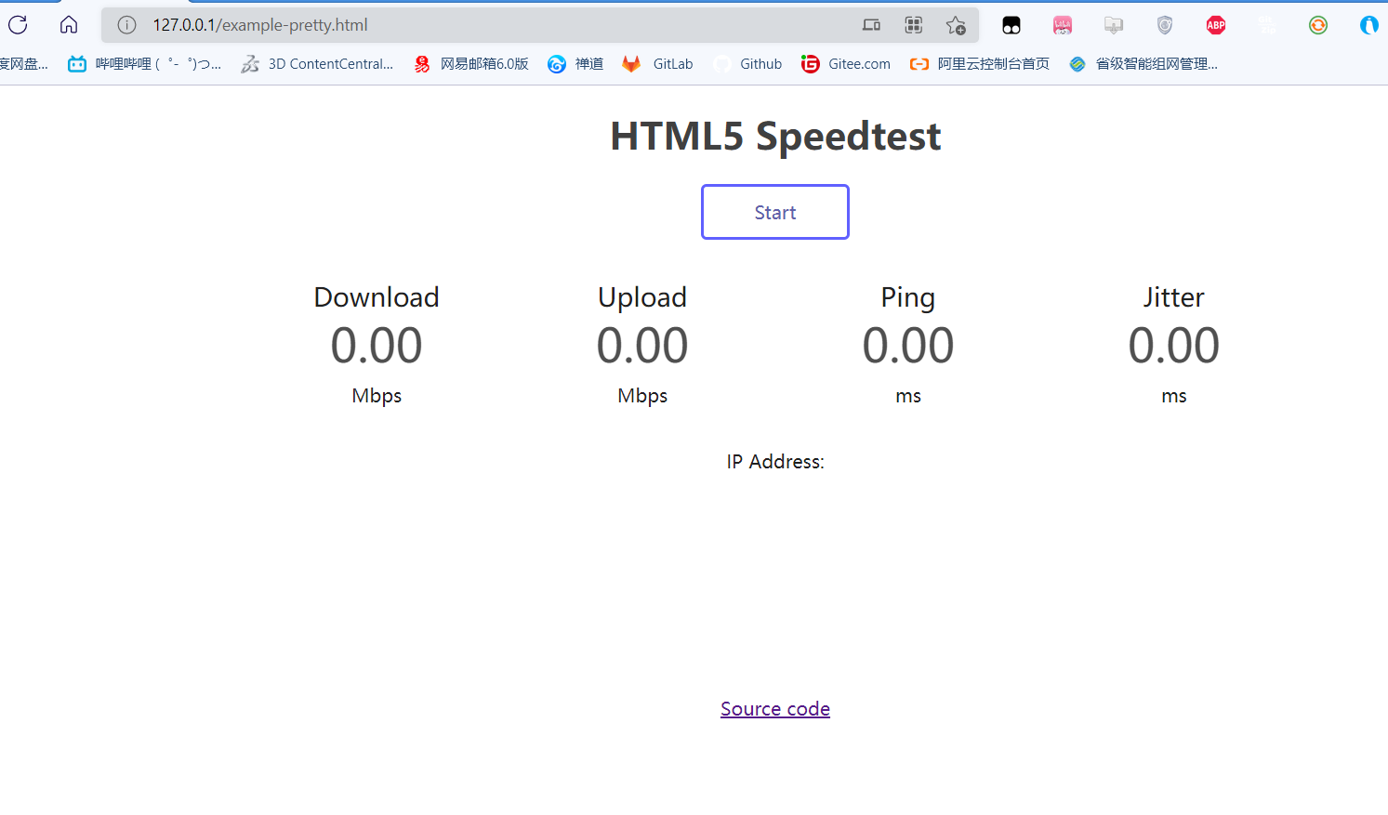Open the Adblock Plus ABP extension

click(1216, 25)
